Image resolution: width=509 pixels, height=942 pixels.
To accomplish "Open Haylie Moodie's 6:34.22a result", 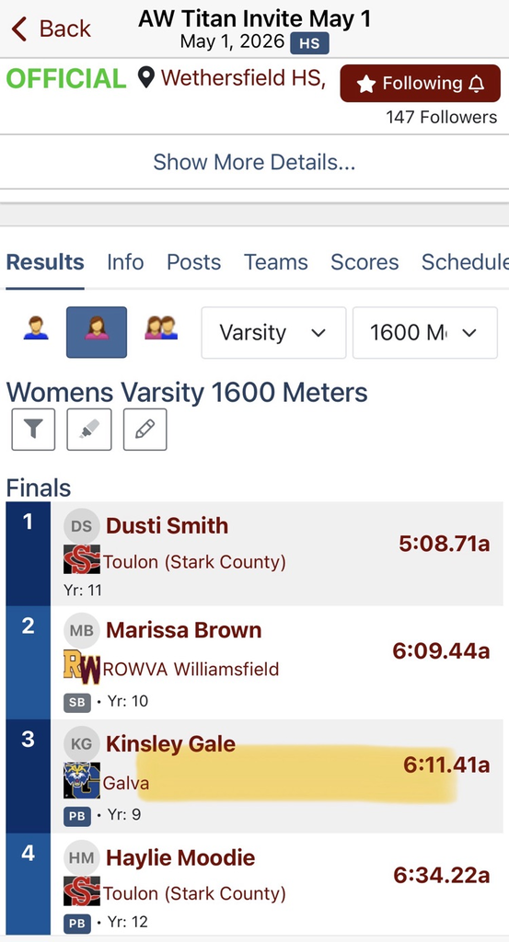I will 442,876.
